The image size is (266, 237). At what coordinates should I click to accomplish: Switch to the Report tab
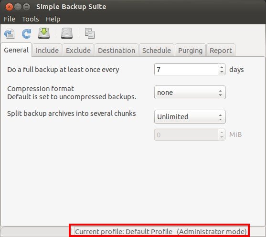221,51
